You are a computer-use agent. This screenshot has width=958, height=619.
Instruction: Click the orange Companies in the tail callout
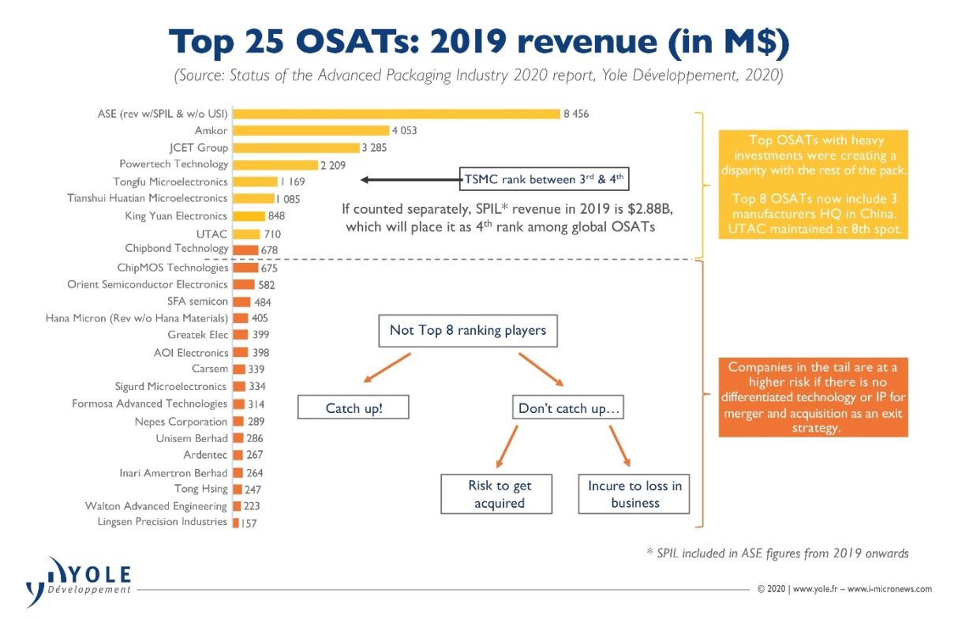pos(813,398)
